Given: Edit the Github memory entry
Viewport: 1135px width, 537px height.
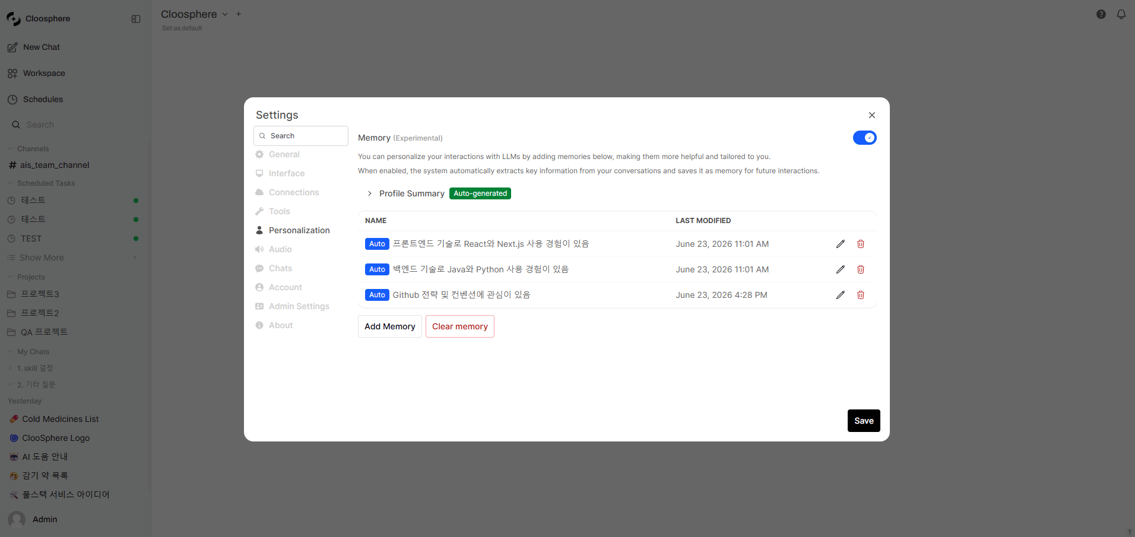Looking at the screenshot, I should [x=841, y=295].
